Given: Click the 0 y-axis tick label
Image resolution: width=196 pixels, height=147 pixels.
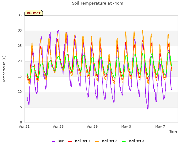Looking at the screenshot, I should (x=21, y=123).
